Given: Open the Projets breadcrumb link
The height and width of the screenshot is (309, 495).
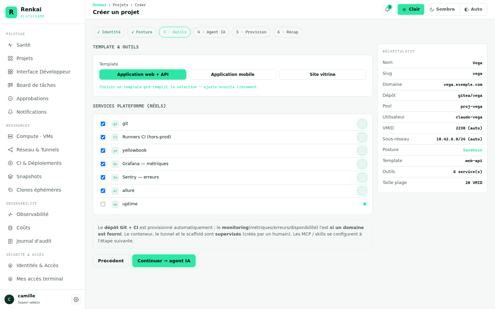Looking at the screenshot, I should click(120, 5).
